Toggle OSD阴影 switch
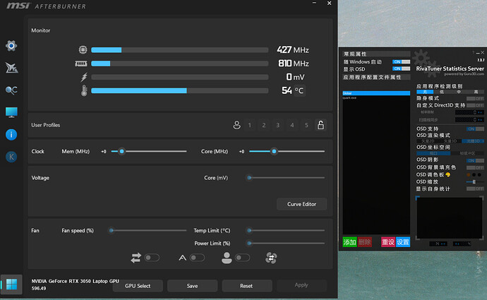This screenshot has width=487, height=300. 475,160
